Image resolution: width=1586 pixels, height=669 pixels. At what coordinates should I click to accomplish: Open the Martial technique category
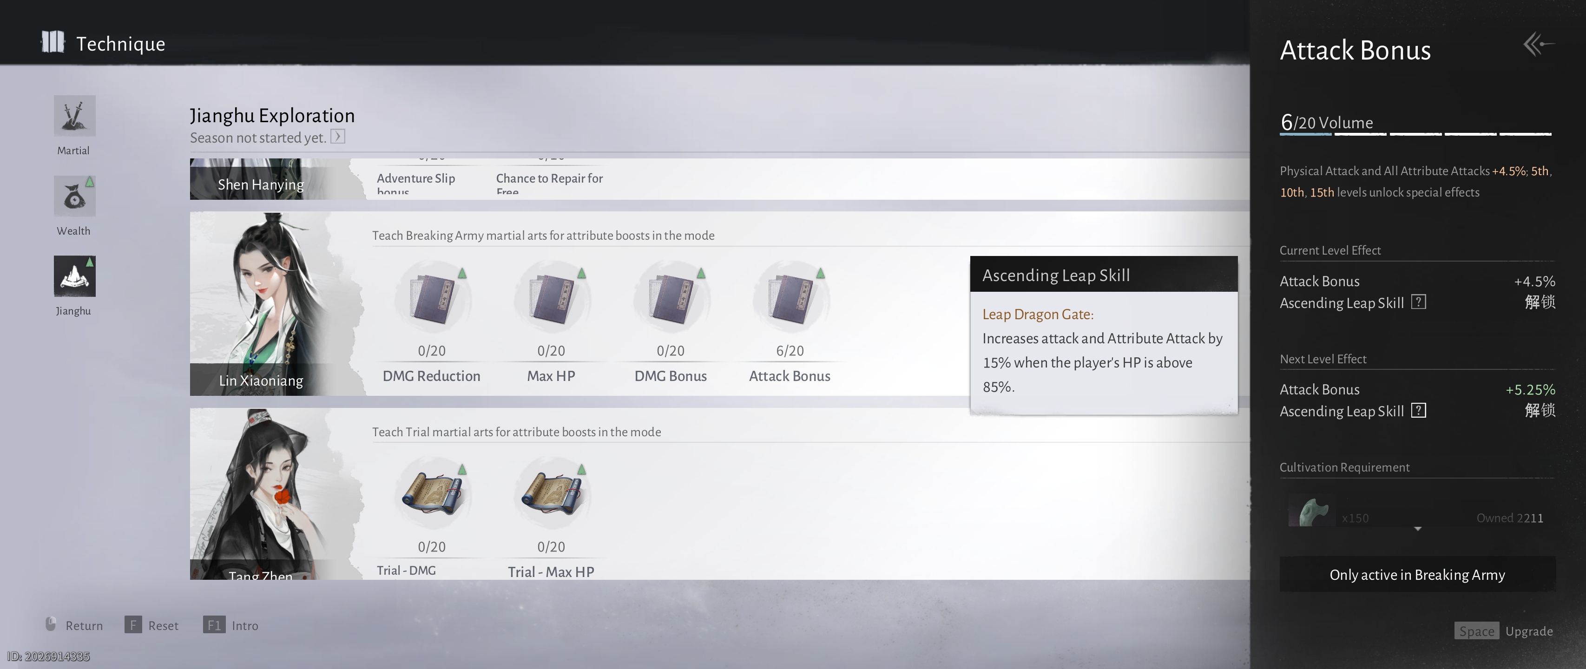coord(74,116)
